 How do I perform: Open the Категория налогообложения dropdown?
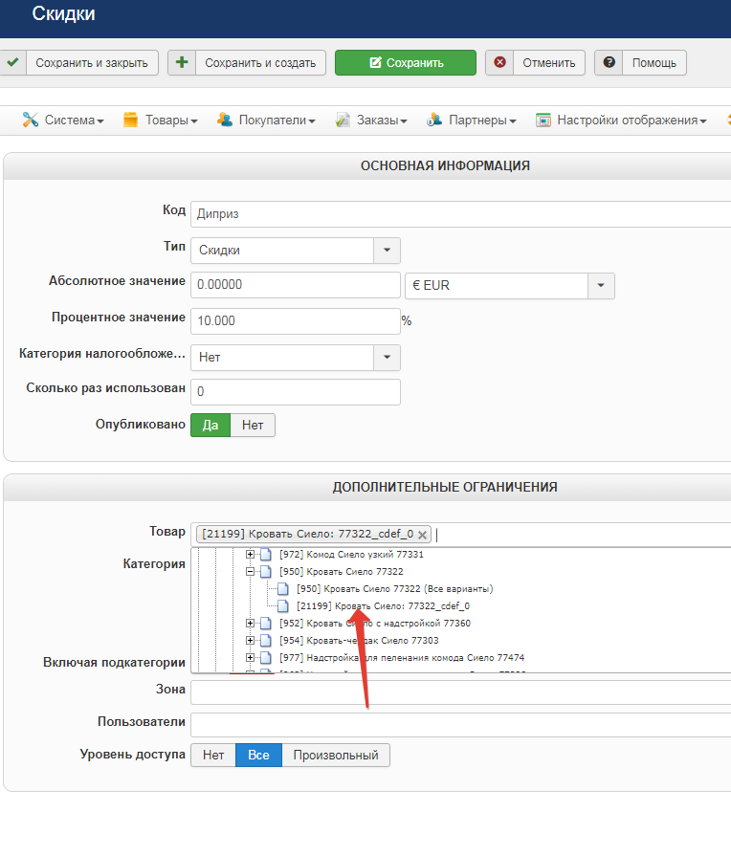387,357
